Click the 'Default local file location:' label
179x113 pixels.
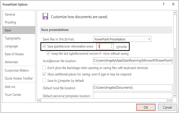pos(59,88)
